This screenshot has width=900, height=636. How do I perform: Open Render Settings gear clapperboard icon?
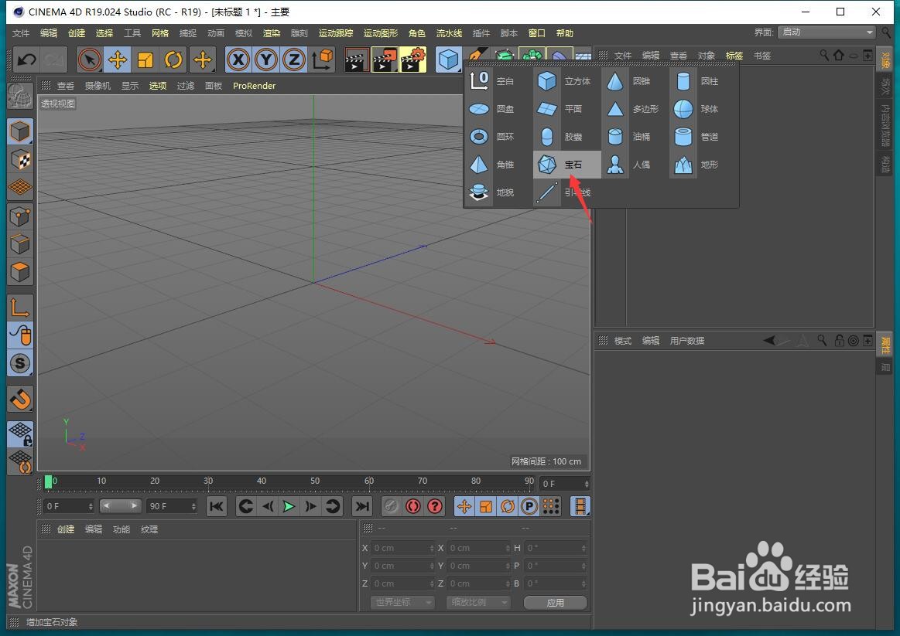pos(412,60)
